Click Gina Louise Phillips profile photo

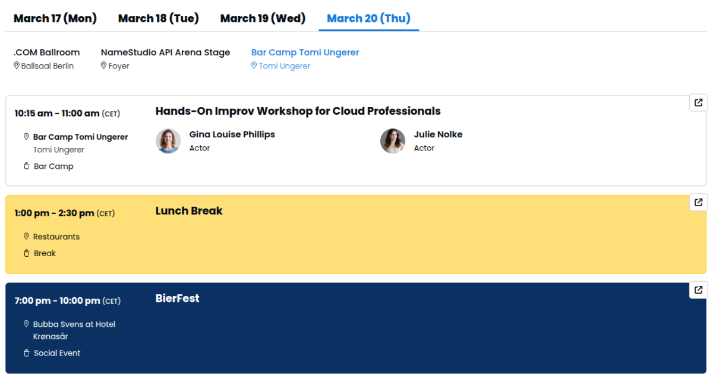tap(168, 141)
